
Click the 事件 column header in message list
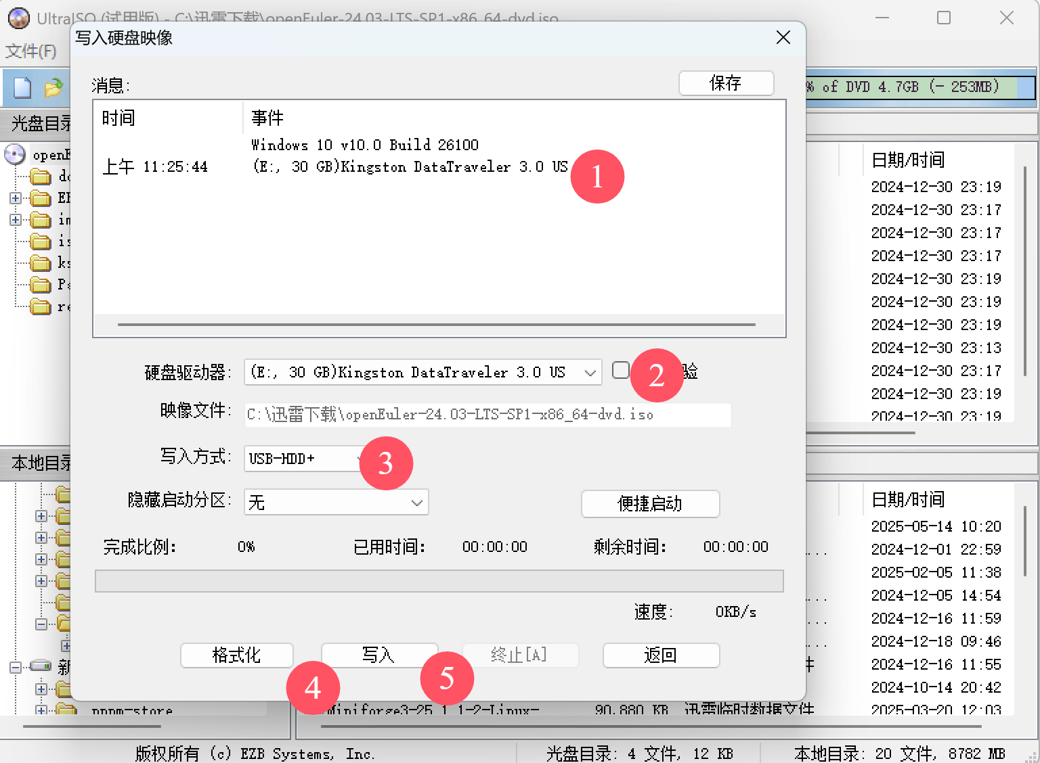[268, 118]
